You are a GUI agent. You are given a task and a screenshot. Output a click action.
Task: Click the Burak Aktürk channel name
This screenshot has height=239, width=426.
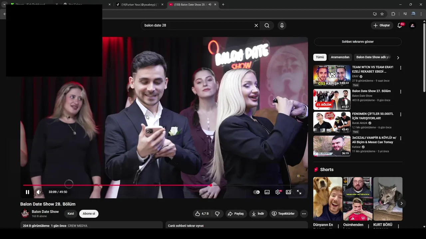pos(360,123)
